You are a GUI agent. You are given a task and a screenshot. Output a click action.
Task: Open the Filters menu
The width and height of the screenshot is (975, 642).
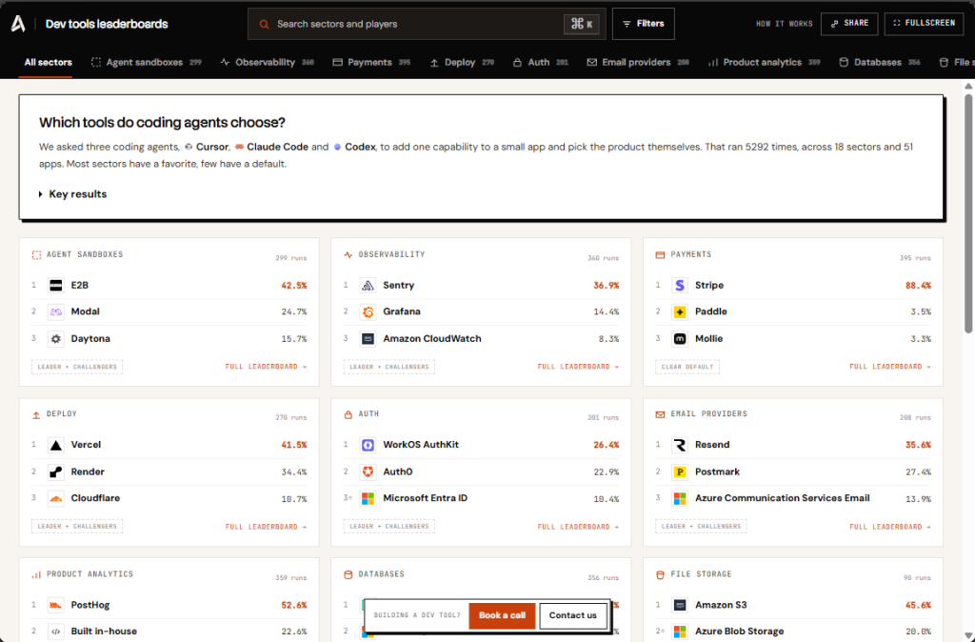(644, 24)
